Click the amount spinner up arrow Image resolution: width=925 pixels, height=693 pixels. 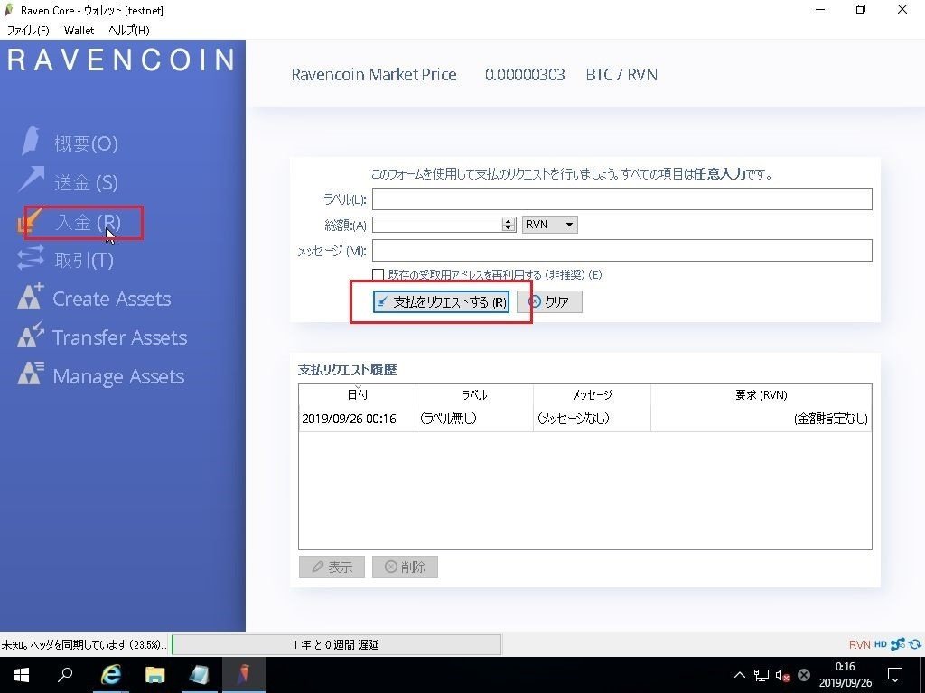point(508,220)
